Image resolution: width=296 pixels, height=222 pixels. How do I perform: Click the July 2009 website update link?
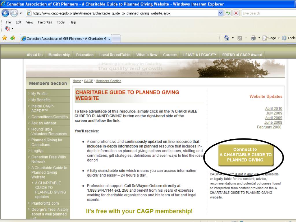274,113
